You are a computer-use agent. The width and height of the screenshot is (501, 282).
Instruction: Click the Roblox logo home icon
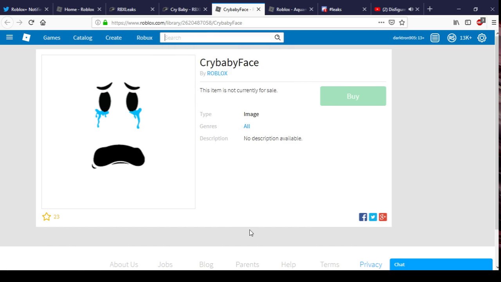click(x=26, y=38)
